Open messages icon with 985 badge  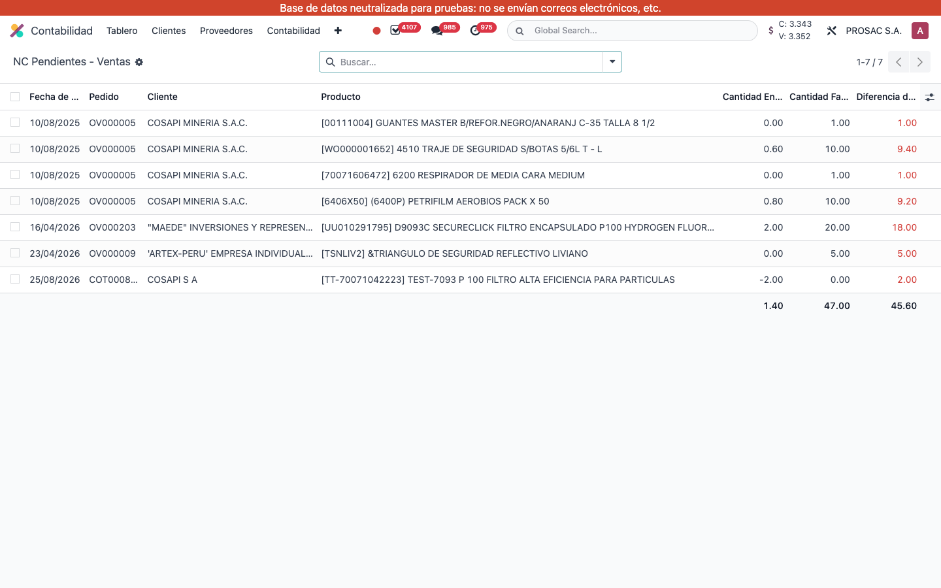pyautogui.click(x=437, y=31)
